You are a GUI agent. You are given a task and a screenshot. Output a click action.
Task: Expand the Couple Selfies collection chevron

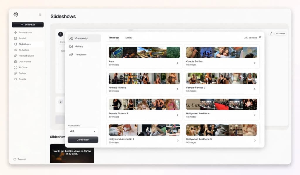coord(255,63)
